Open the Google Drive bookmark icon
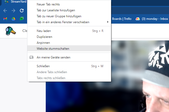 (x=13, y=19)
